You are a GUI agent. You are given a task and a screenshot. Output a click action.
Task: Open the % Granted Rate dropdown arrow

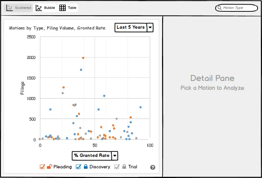[115, 156]
